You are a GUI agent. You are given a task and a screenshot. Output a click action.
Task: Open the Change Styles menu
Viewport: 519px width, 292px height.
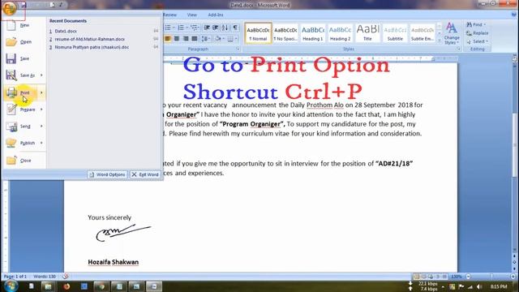(452, 33)
